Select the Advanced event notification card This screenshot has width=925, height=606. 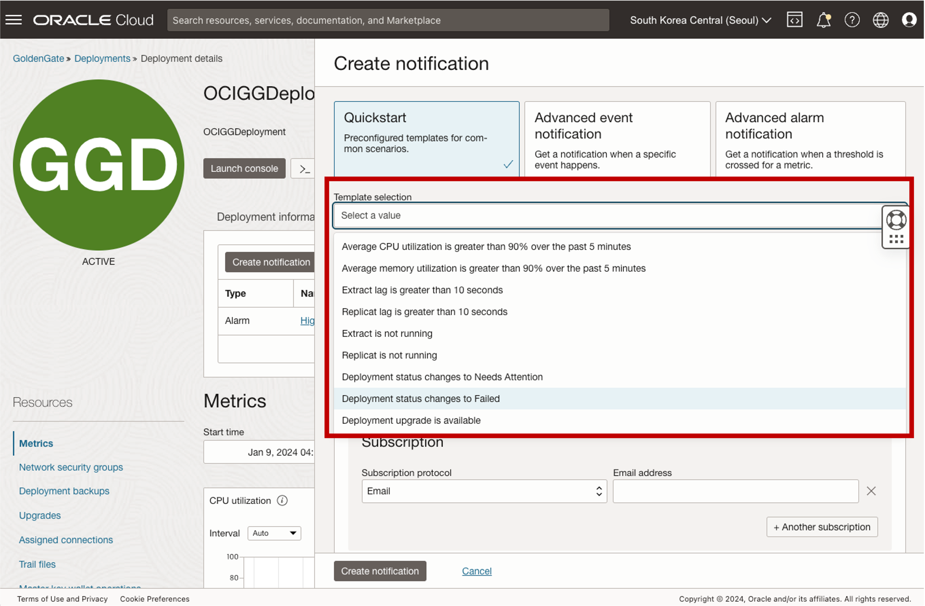tap(617, 139)
